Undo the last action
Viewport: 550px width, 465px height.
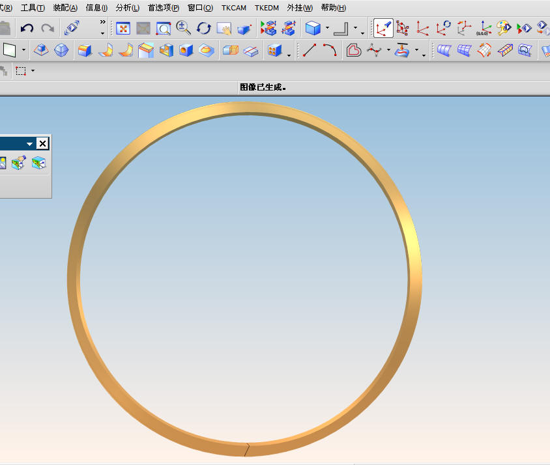[27, 28]
